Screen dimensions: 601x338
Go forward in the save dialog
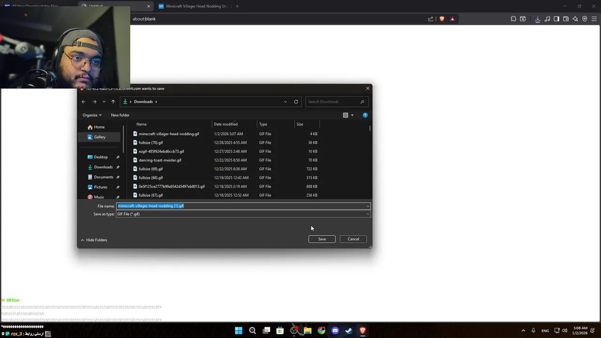94,101
